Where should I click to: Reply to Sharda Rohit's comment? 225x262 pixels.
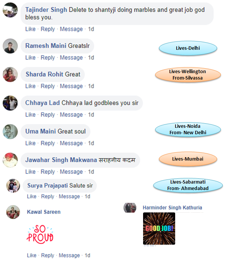[x=48, y=86]
